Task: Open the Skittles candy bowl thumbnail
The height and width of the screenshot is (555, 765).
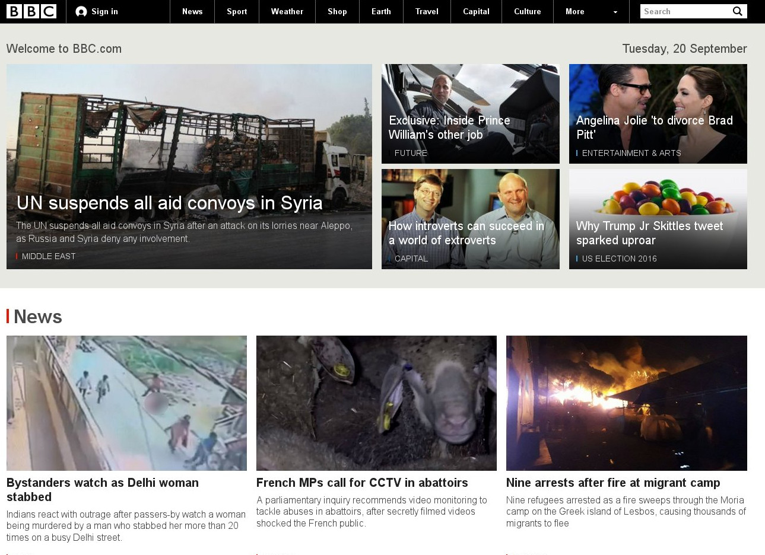Action: click(658, 194)
